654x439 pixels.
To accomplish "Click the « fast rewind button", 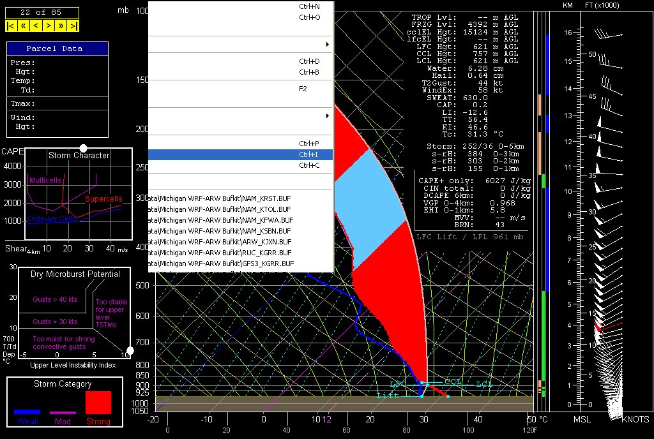I will coord(23,26).
